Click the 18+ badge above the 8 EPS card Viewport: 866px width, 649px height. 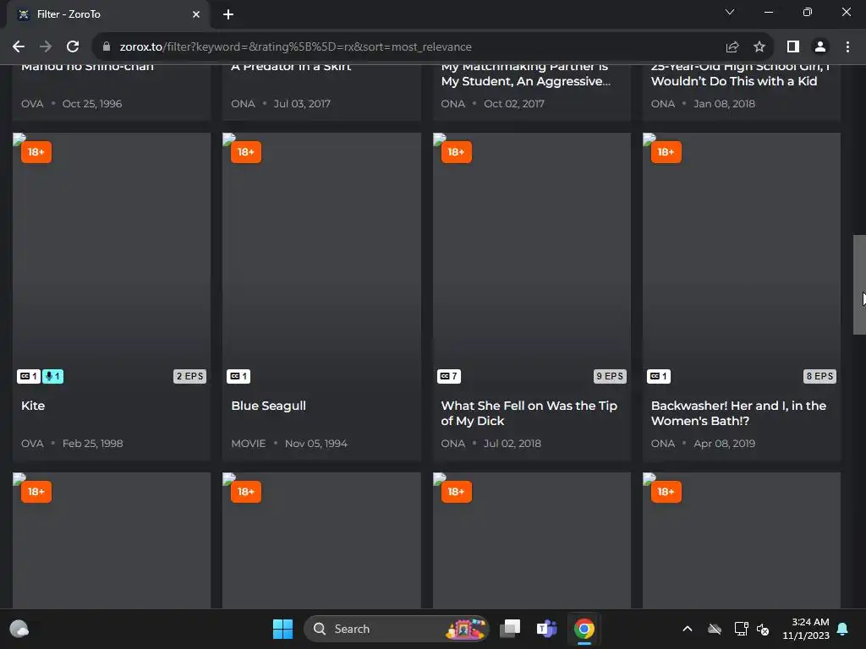tap(666, 152)
